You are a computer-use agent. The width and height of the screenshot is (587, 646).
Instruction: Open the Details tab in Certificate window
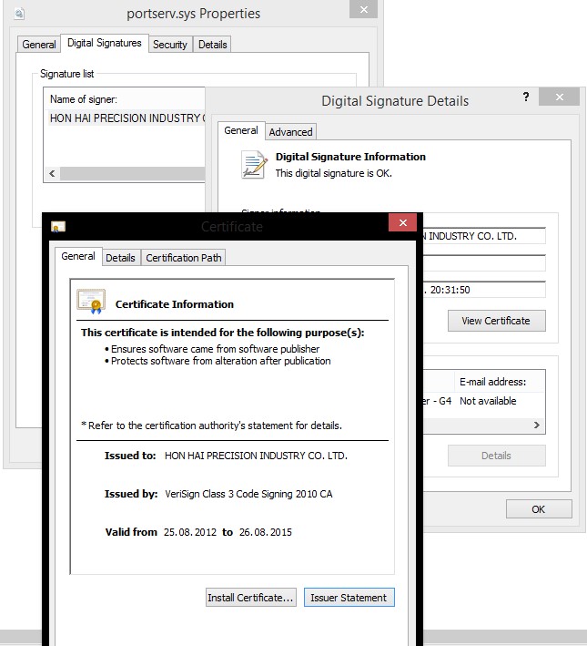coord(120,258)
